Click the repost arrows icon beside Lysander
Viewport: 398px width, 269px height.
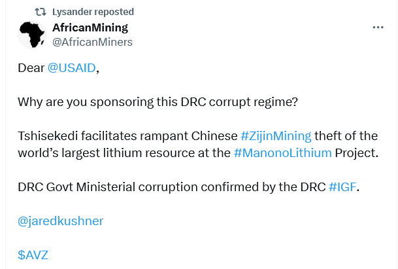point(41,12)
